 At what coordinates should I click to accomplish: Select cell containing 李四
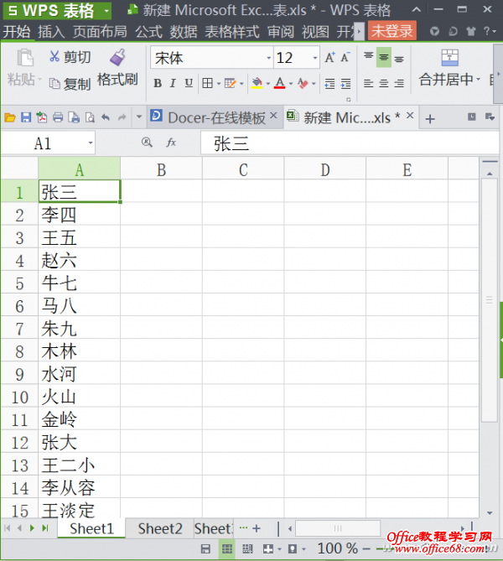click(79, 215)
